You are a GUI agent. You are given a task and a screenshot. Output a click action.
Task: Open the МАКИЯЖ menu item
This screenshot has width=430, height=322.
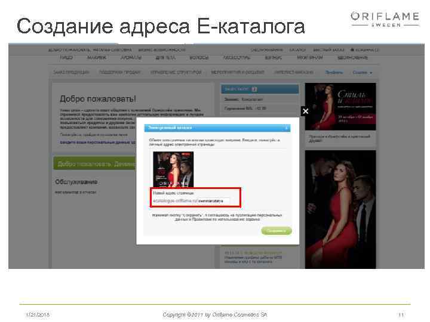(96, 58)
